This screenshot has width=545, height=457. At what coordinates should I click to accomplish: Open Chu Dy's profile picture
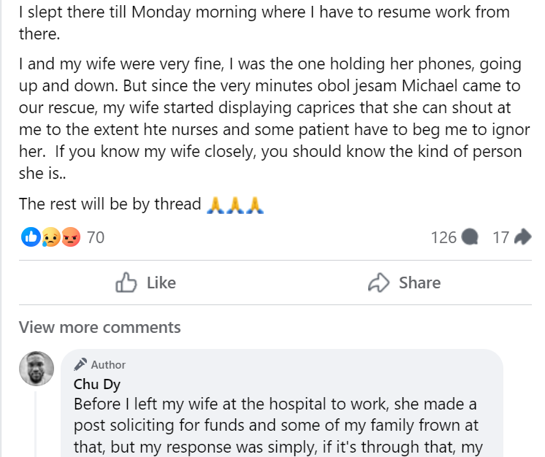click(x=36, y=369)
